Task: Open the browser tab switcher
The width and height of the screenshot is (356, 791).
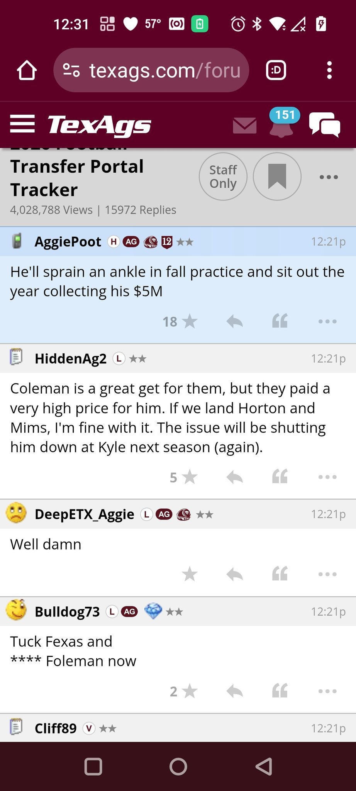Action: pyautogui.click(x=276, y=70)
